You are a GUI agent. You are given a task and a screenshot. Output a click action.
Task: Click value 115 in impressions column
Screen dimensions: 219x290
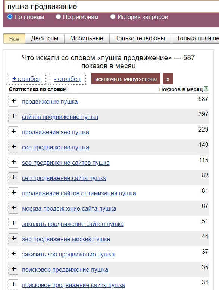pyautogui.click(x=204, y=160)
